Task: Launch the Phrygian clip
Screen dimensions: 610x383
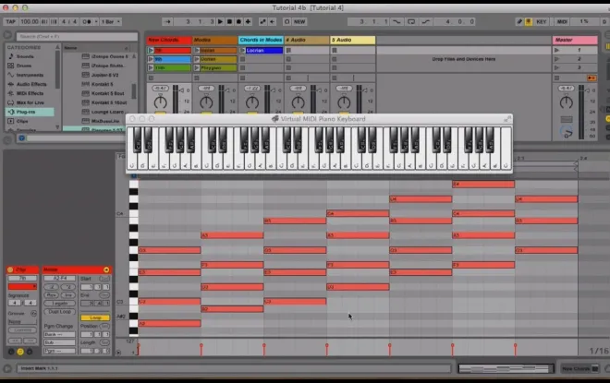Action: pyautogui.click(x=197, y=68)
